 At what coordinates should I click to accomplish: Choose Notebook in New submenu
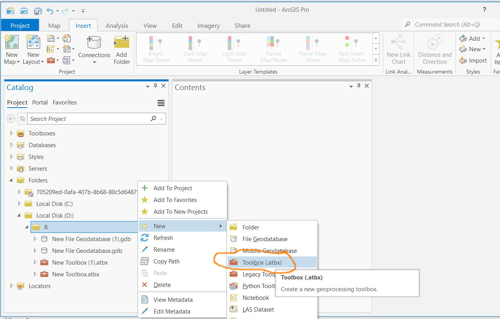[x=272, y=298]
